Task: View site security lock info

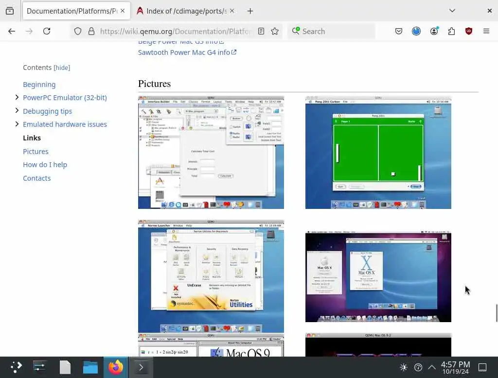Action: point(91,31)
